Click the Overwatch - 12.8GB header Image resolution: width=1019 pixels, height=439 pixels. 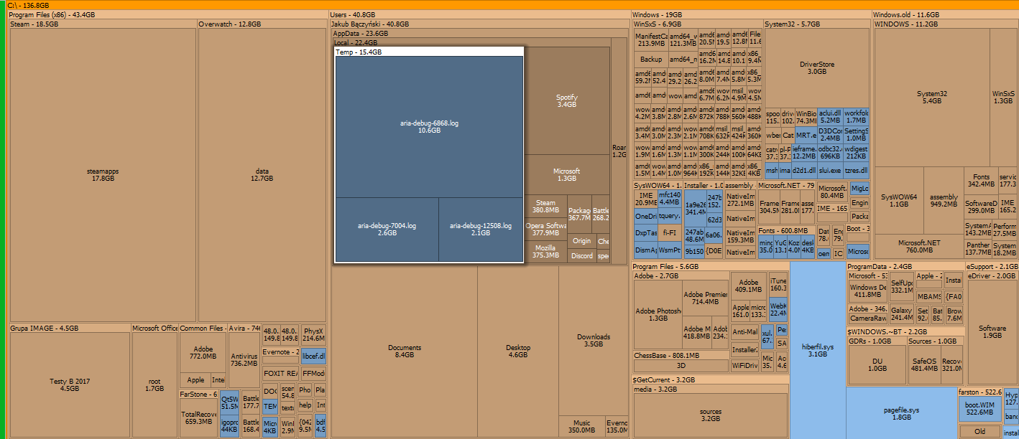262,24
